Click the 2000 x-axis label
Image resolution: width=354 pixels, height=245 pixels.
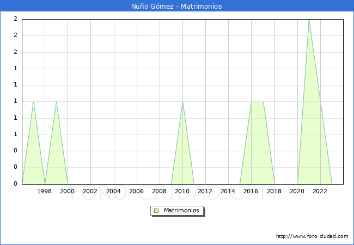tap(68, 191)
